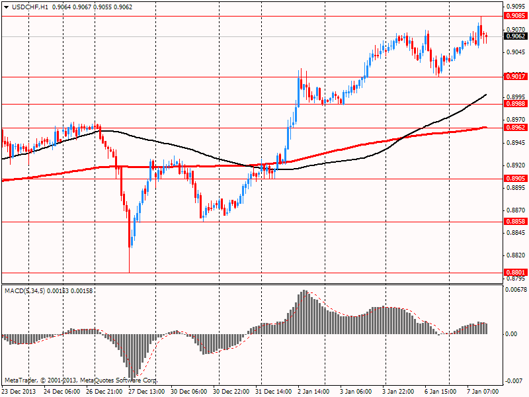Click the MetaTrader MetaQuotes copyright text
Screen dimensions: 529x397
pyautogui.click(x=81, y=380)
